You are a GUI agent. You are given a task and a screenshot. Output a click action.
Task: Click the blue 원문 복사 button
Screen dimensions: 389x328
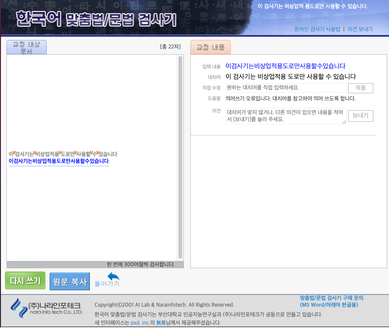tap(69, 281)
